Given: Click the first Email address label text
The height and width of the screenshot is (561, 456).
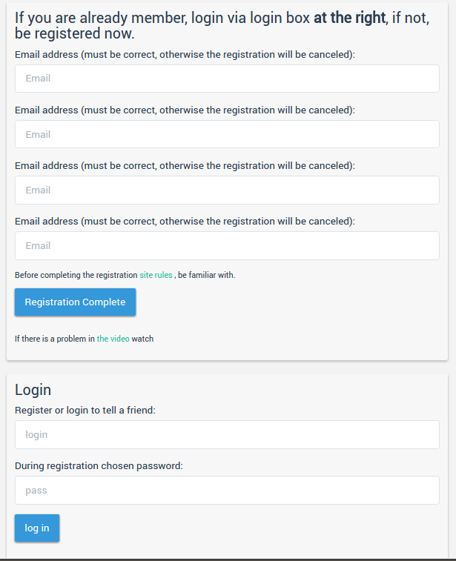Looking at the screenshot, I should [185, 55].
